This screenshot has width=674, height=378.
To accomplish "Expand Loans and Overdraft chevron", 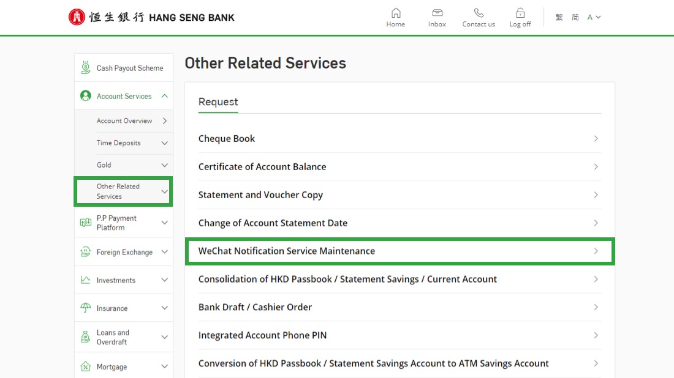I will [x=165, y=337].
